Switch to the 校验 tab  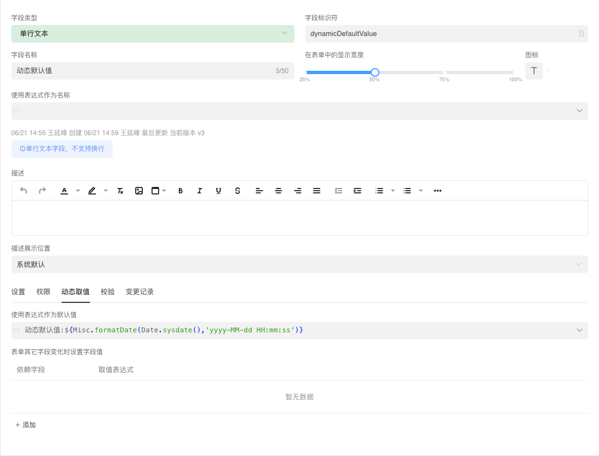[108, 292]
